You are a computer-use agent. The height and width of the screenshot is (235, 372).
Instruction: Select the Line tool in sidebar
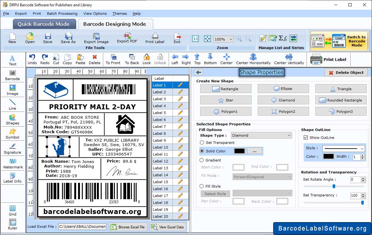click(12, 105)
